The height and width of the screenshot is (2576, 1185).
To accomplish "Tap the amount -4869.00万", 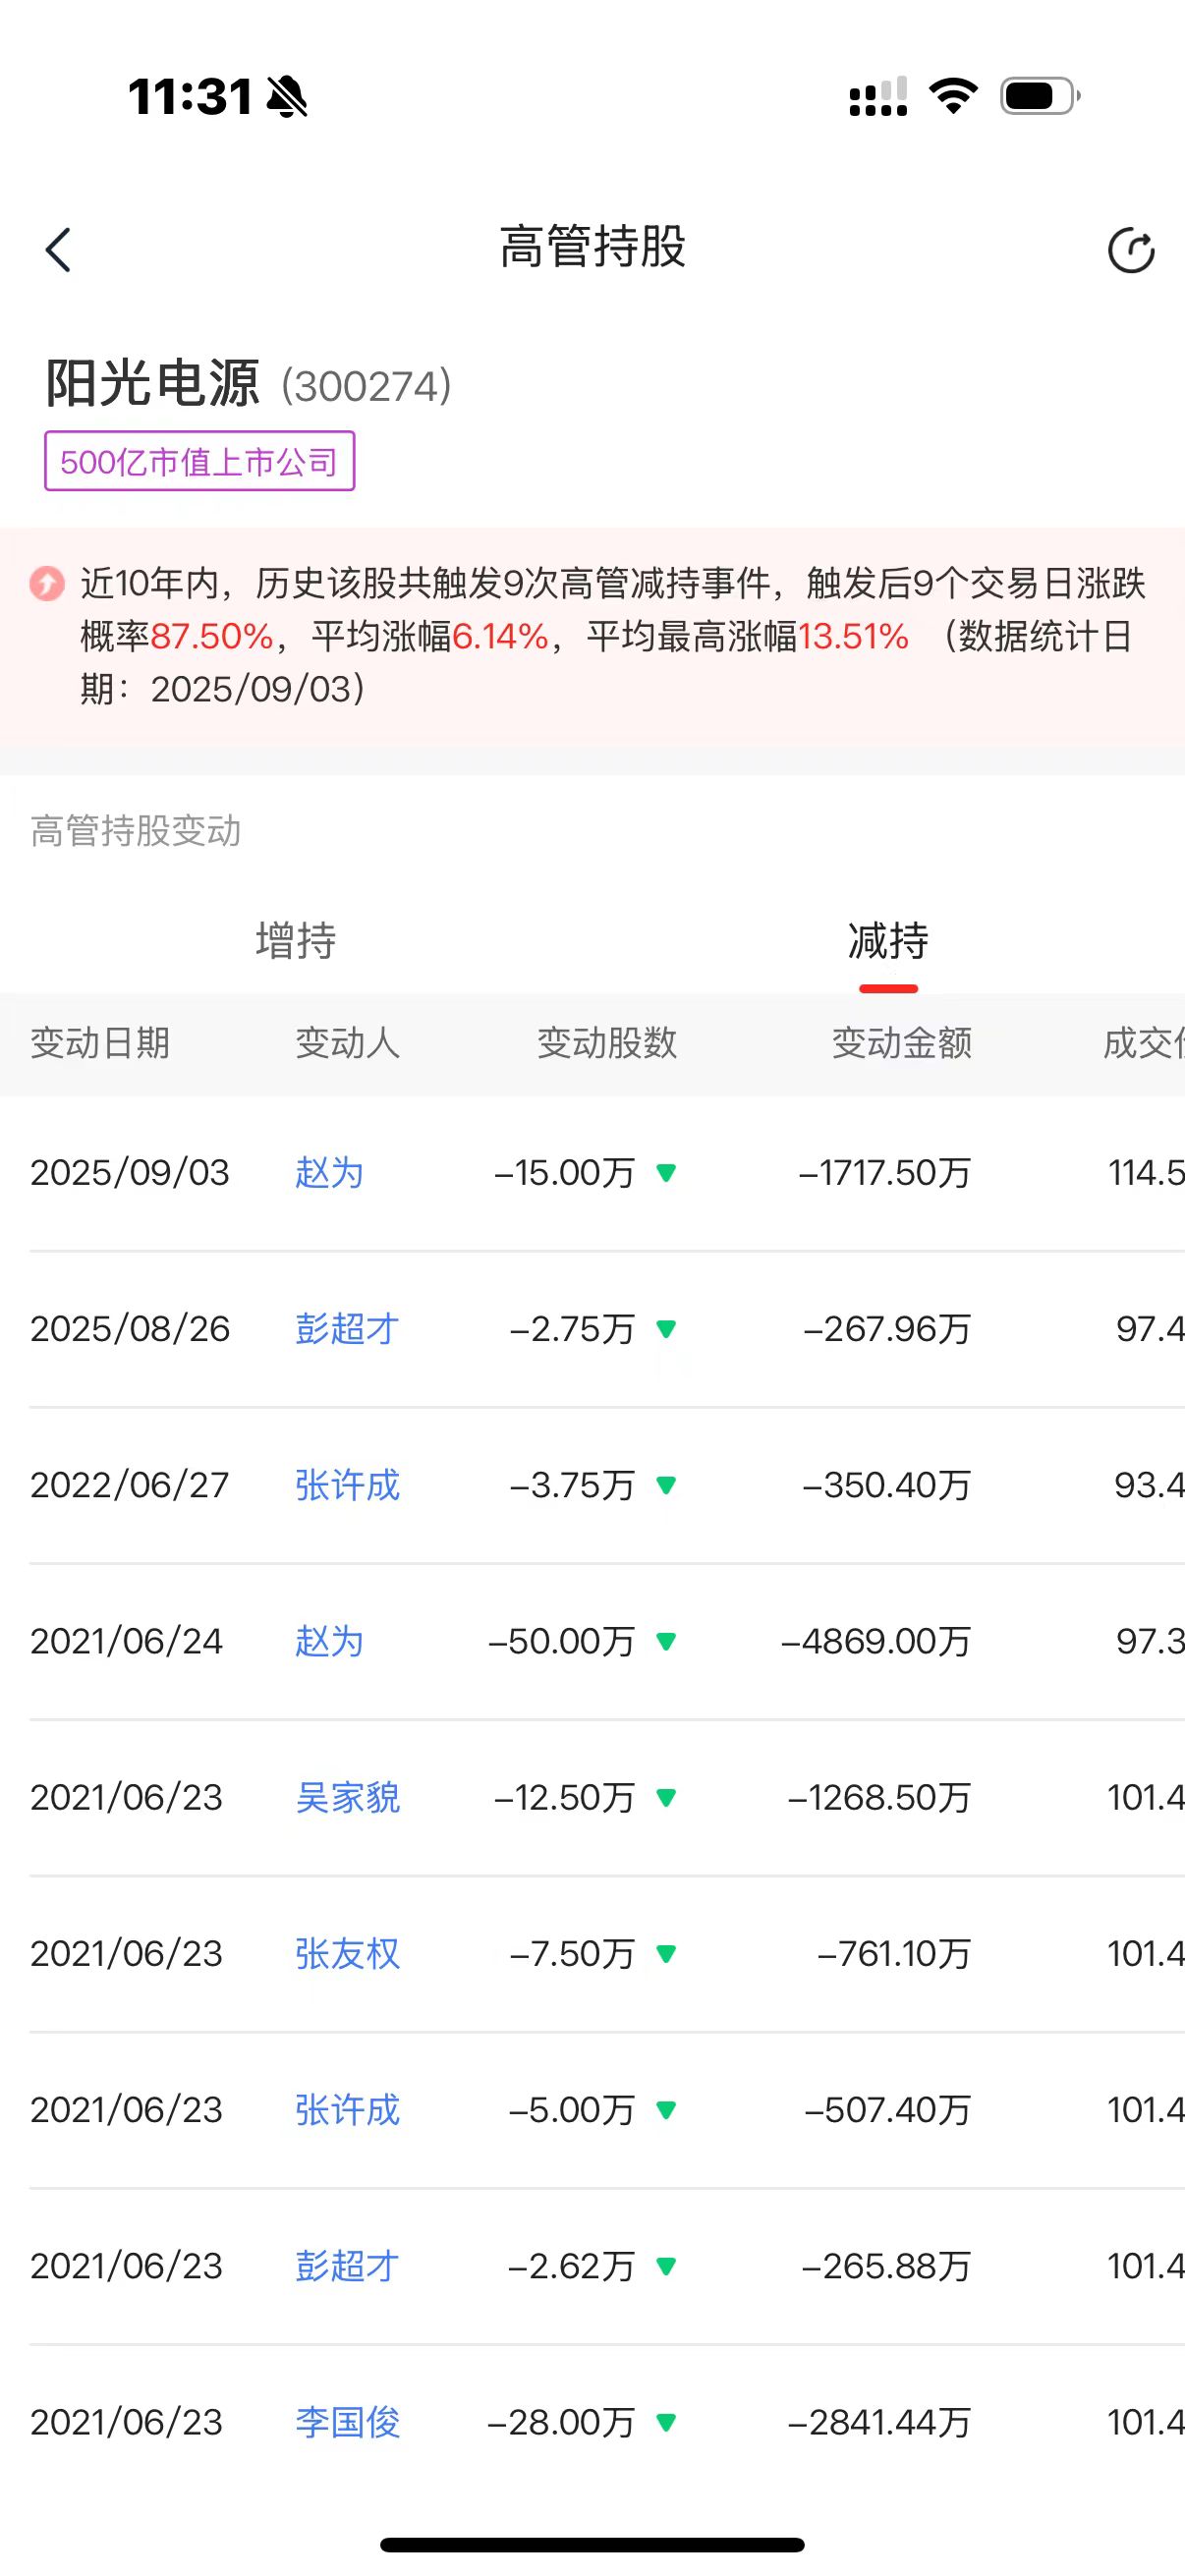I will [x=877, y=1640].
